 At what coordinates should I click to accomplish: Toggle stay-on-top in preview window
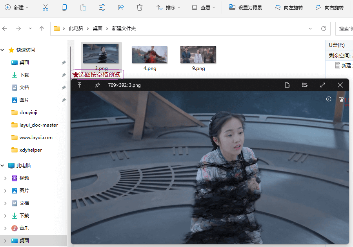pos(80,85)
